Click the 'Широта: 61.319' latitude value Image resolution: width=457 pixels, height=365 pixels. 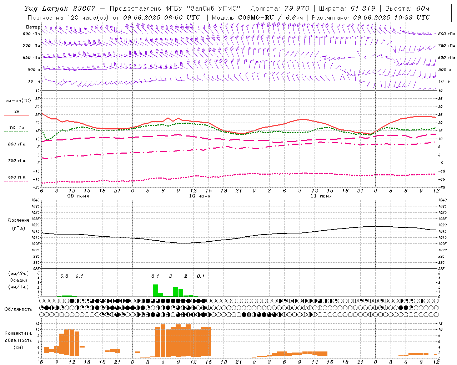point(347,9)
